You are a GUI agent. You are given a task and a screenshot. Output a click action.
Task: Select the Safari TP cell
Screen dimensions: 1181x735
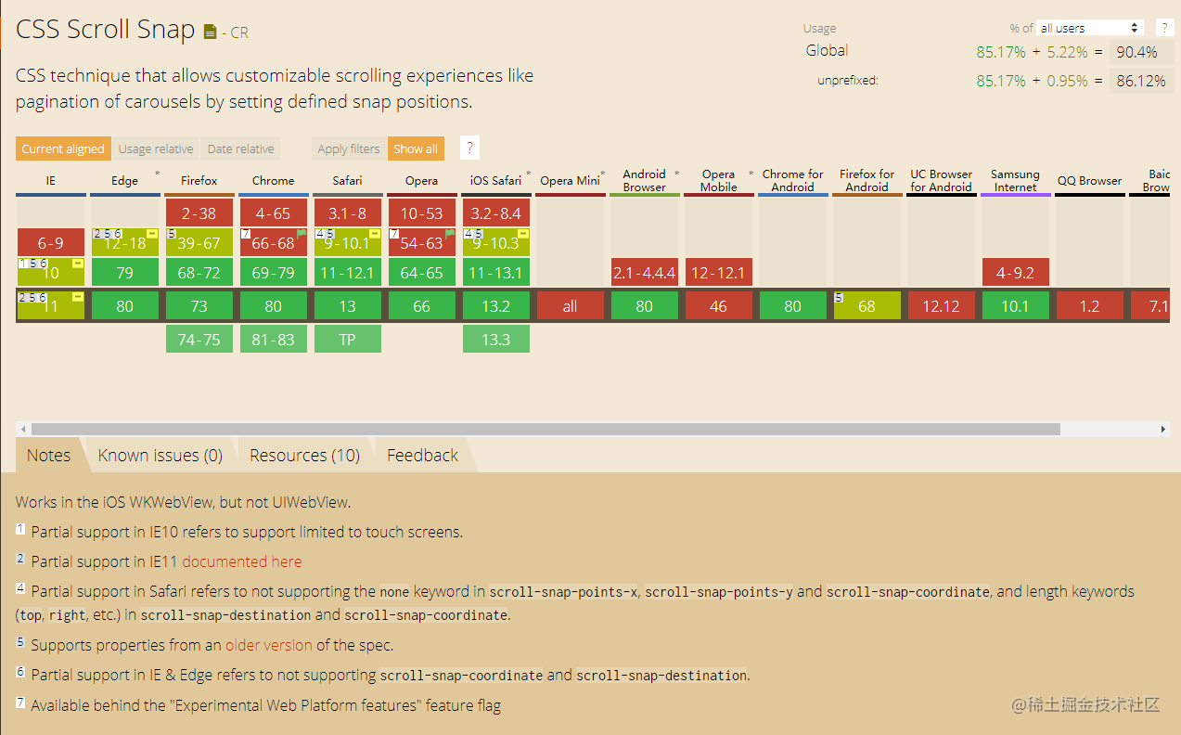(x=348, y=340)
